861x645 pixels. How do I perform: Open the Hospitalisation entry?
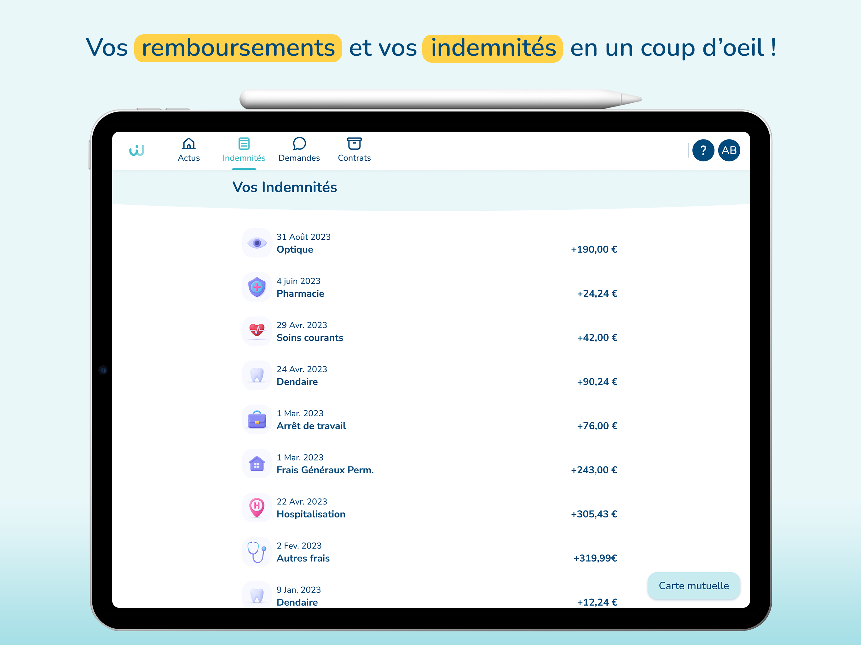[430, 508]
